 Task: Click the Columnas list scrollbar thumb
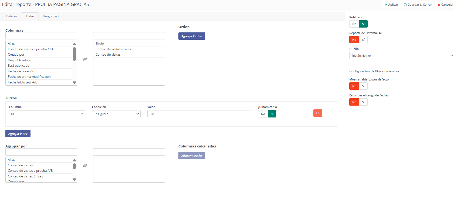(74, 54)
